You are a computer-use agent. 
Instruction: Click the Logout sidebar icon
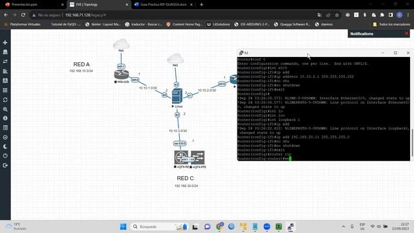pyautogui.click(x=5, y=166)
